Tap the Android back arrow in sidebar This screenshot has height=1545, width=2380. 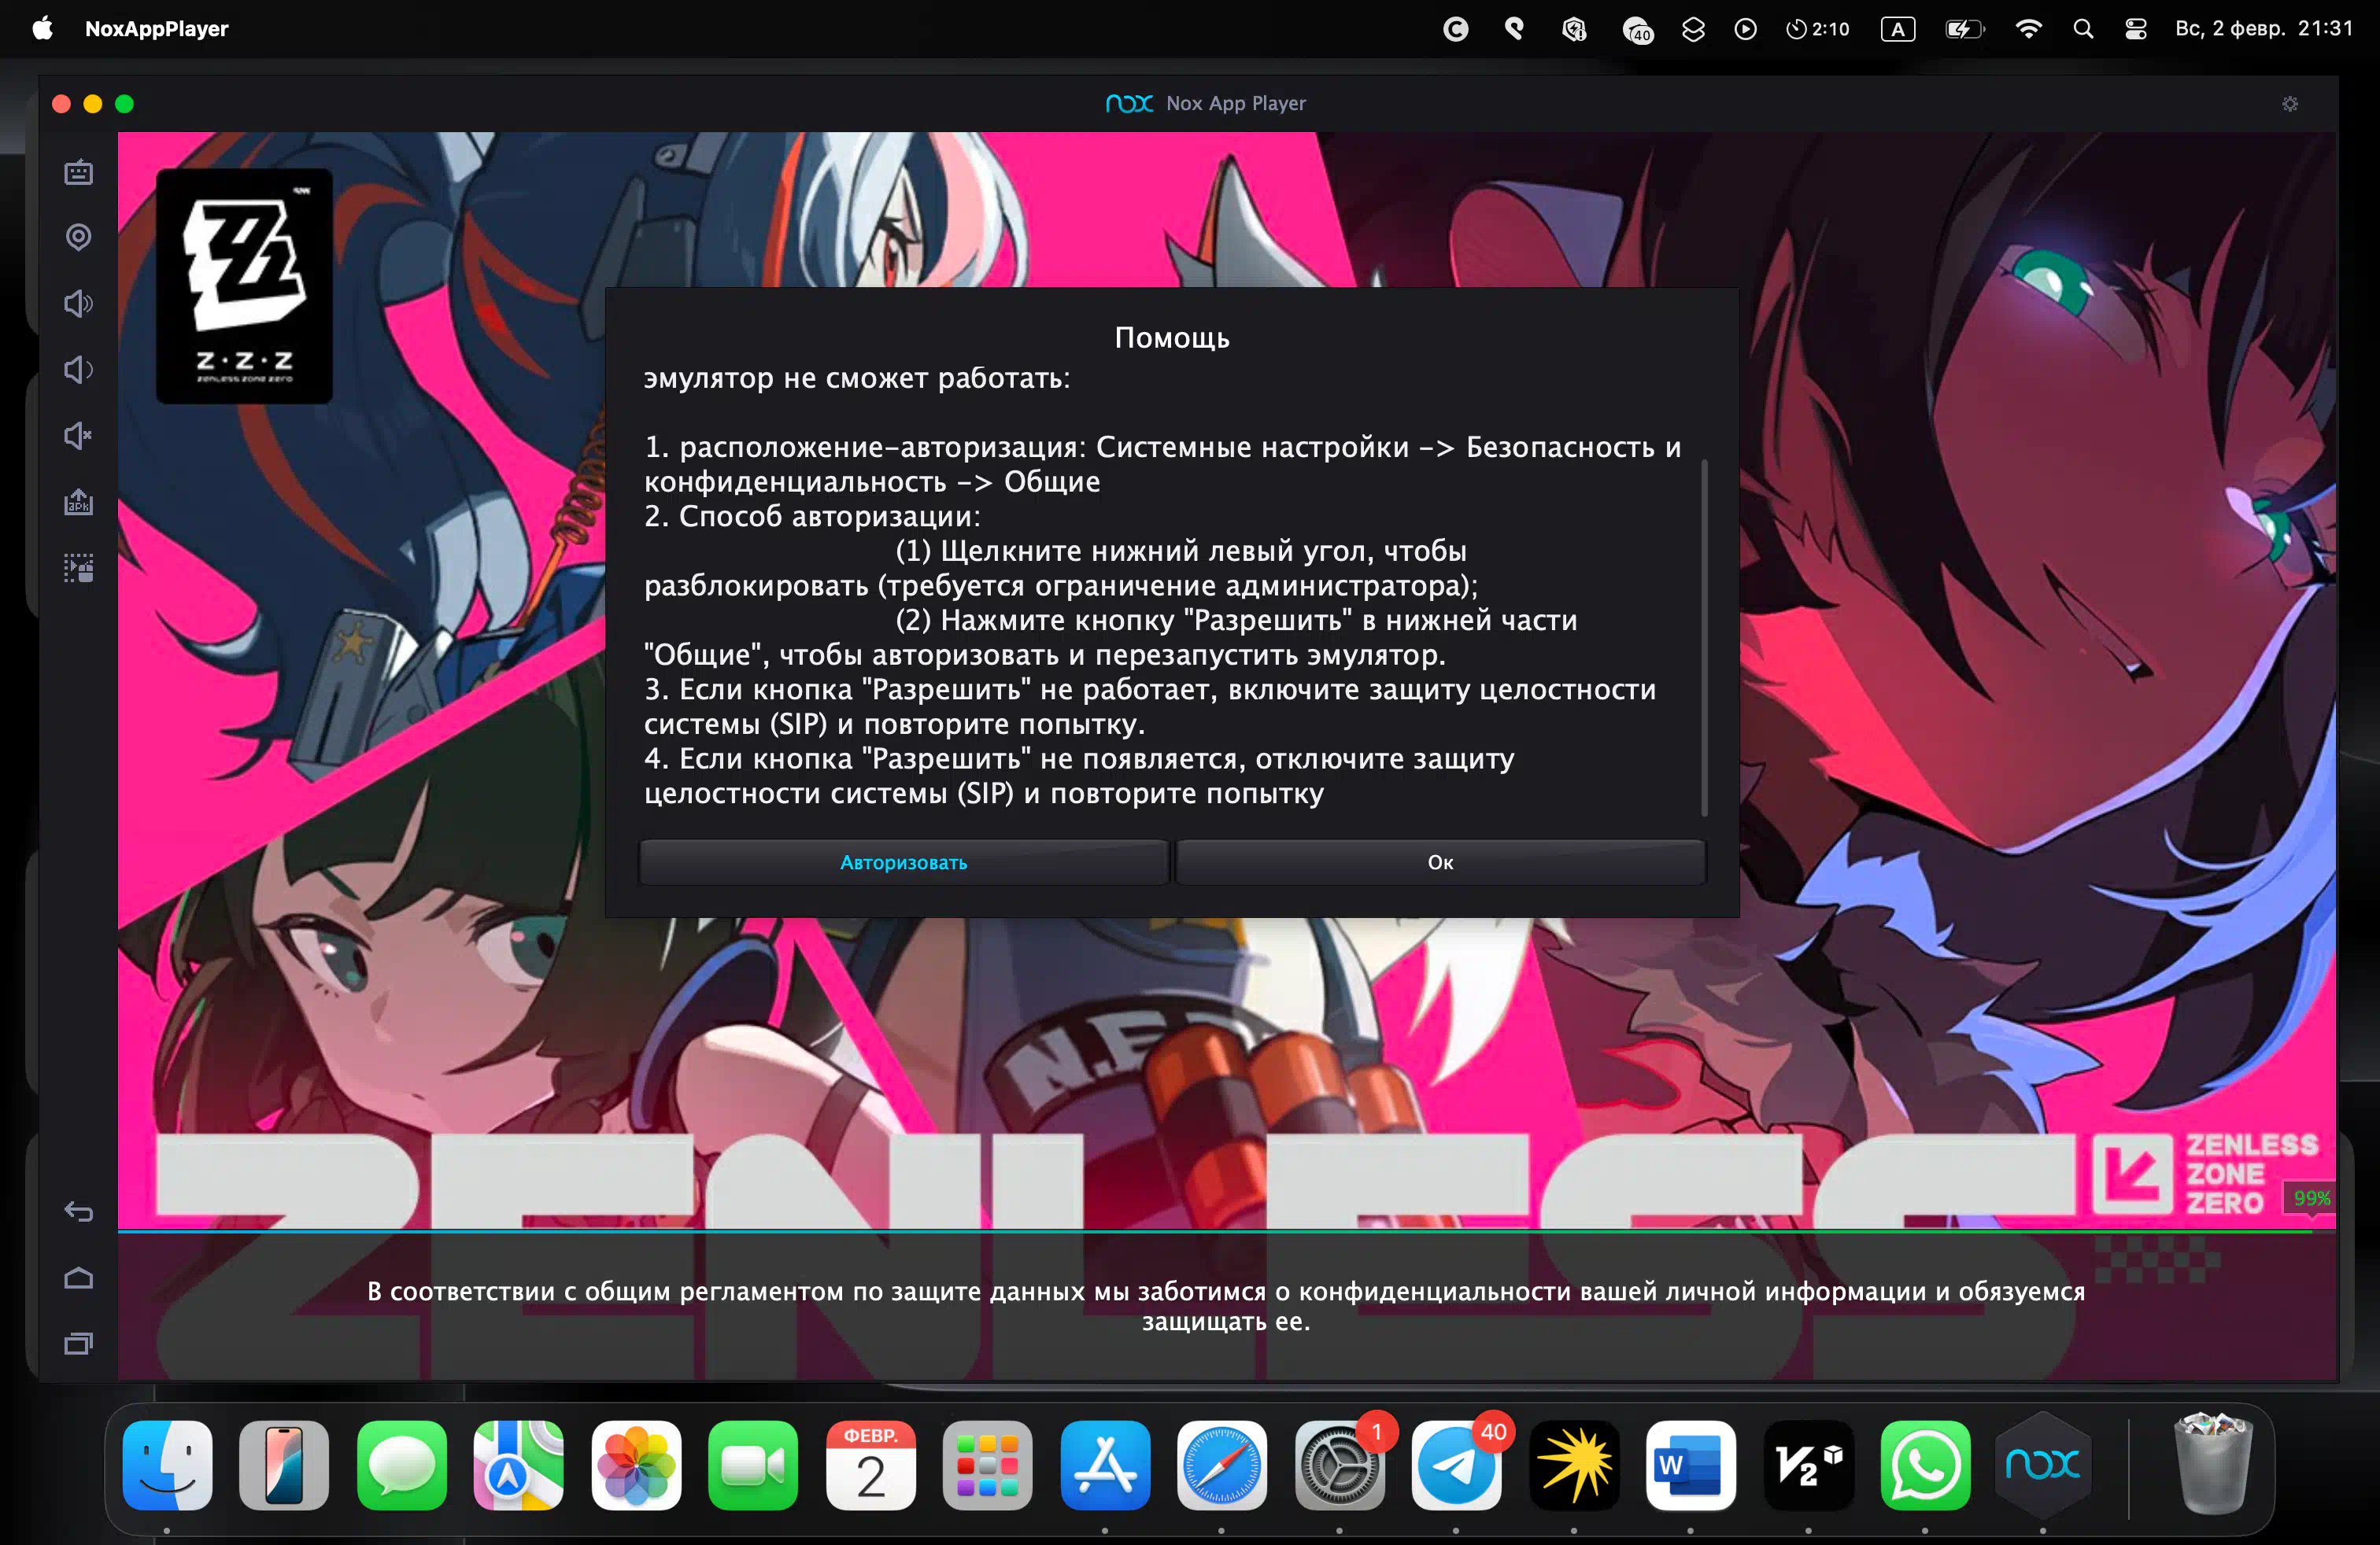coord(78,1211)
